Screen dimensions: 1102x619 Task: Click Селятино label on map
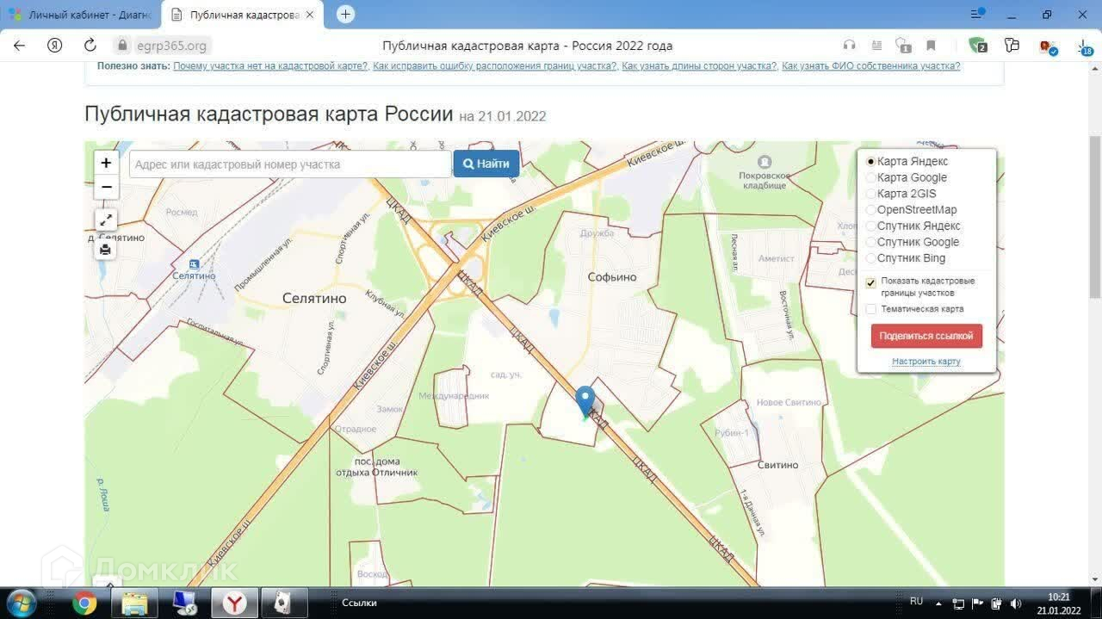314,298
